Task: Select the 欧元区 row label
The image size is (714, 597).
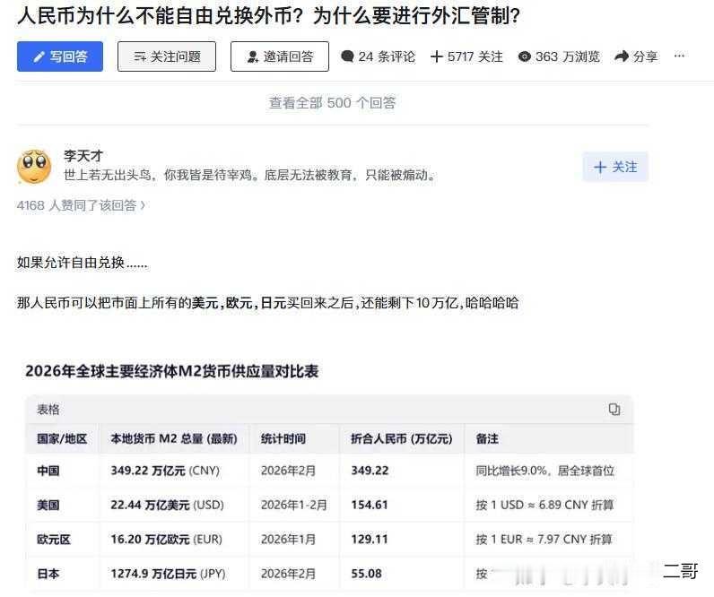Action: [x=54, y=540]
